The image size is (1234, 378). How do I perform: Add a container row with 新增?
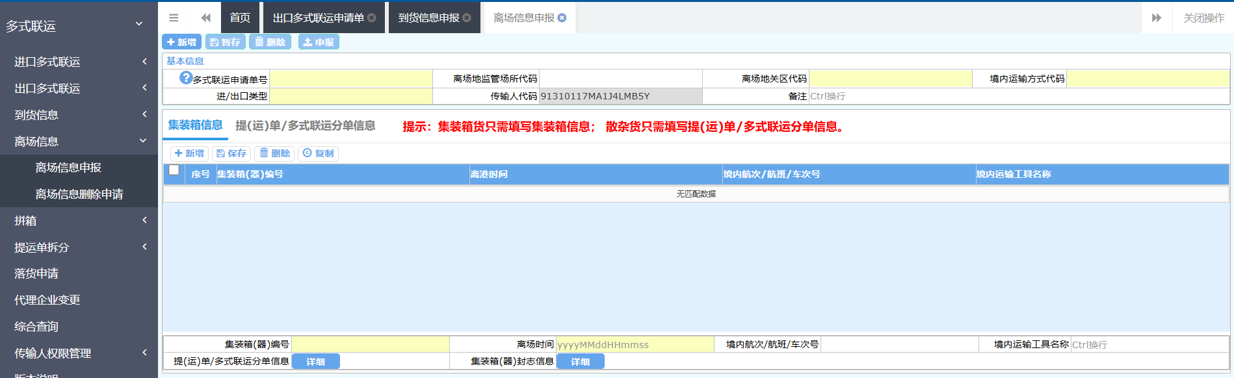[189, 153]
